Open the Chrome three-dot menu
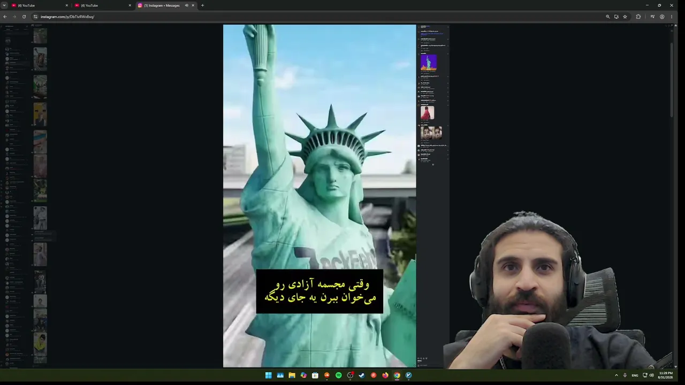The width and height of the screenshot is (685, 385). (672, 17)
